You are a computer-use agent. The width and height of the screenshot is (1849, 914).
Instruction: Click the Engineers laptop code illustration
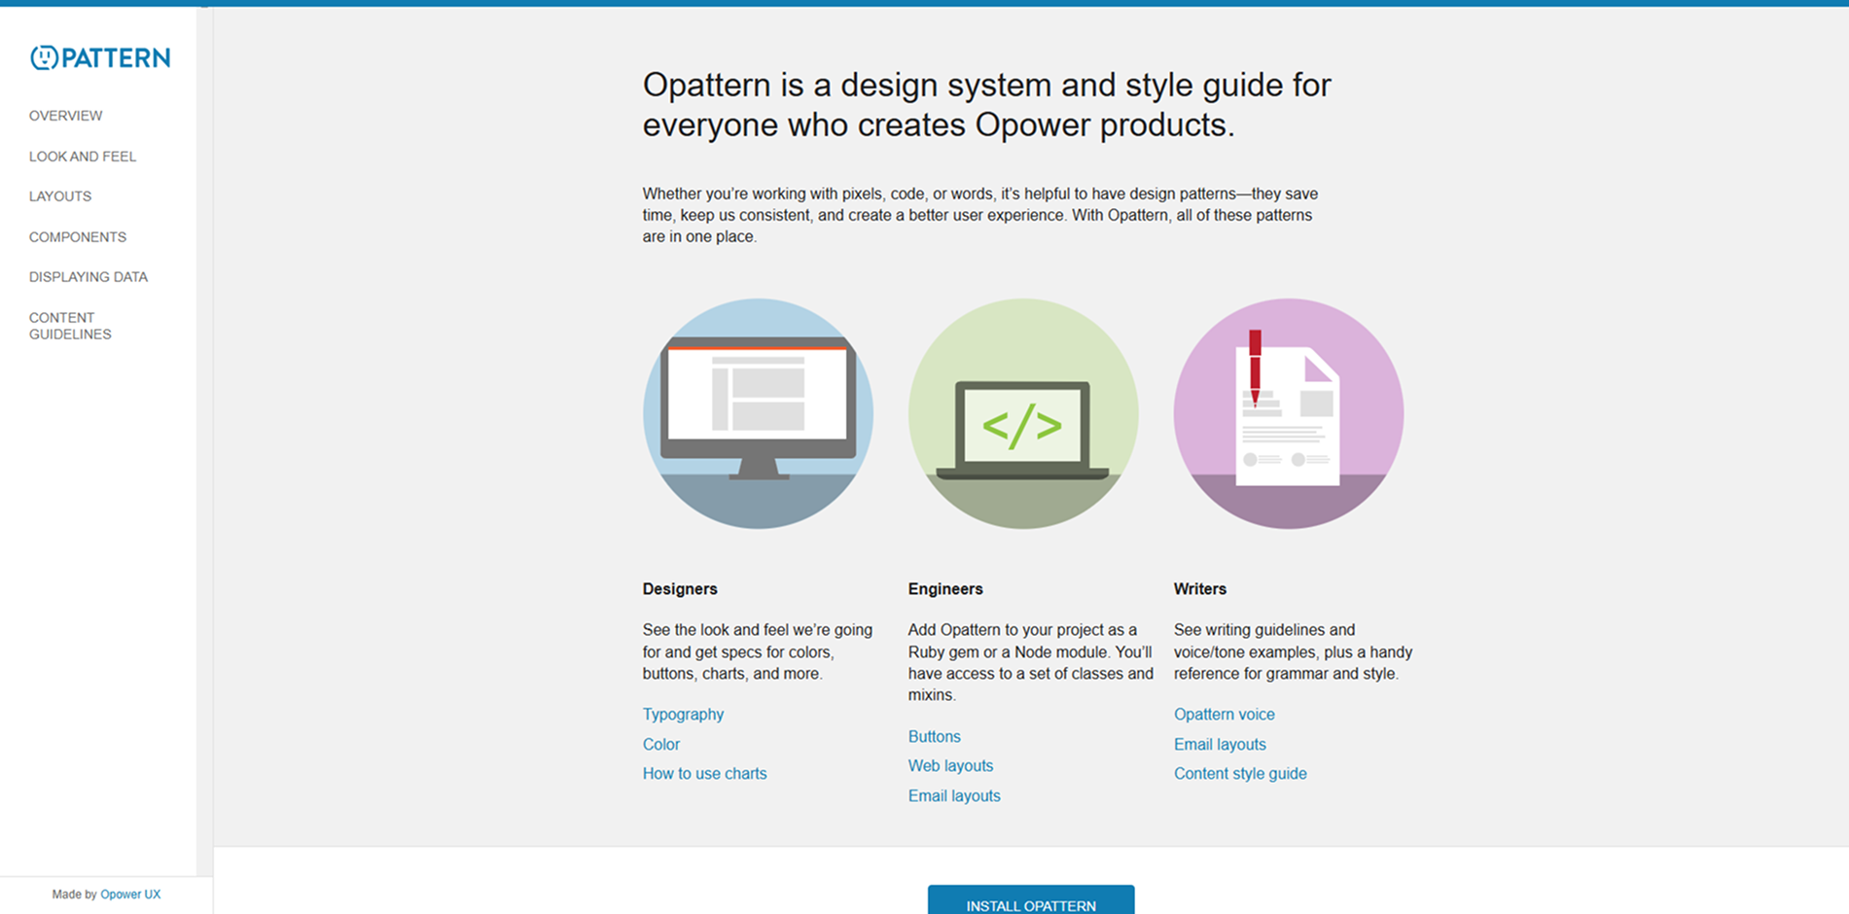[1023, 413]
